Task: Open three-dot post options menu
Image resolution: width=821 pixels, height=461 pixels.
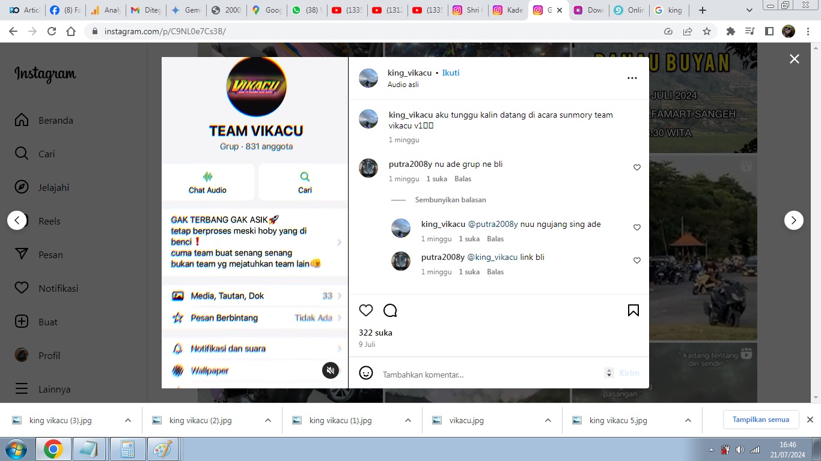Action: point(632,78)
